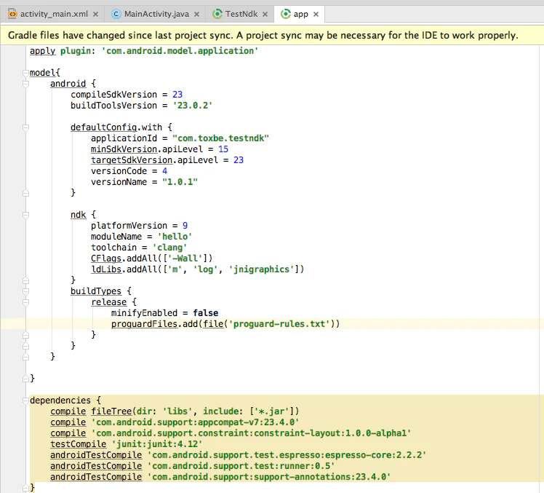Click the Gradle icon on TestNdk tab
The image size is (544, 493).
[217, 14]
